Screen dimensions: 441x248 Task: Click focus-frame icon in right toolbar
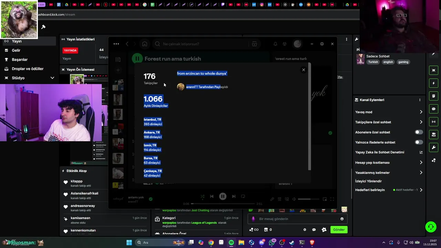point(433,70)
